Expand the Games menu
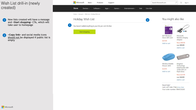 click(117, 8)
